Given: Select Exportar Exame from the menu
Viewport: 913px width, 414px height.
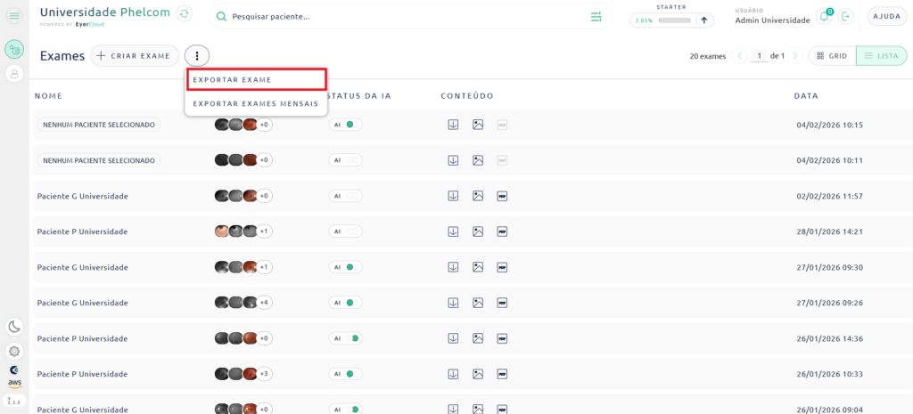Looking at the screenshot, I should click(256, 79).
